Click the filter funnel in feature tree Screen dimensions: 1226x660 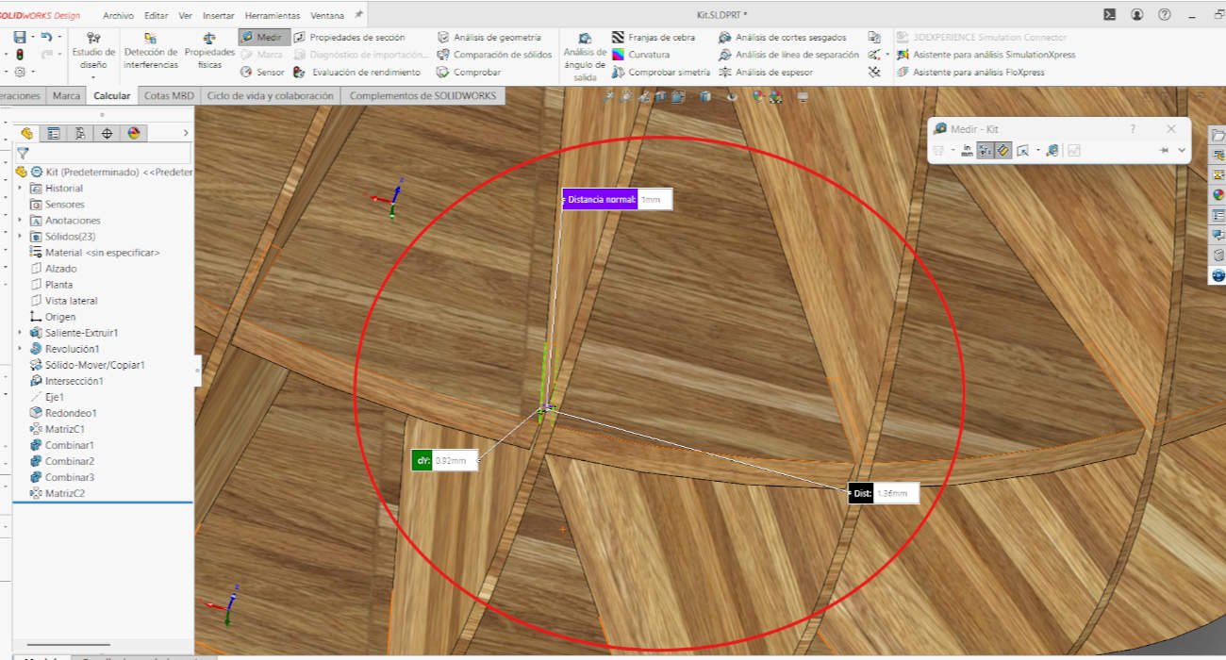23,152
